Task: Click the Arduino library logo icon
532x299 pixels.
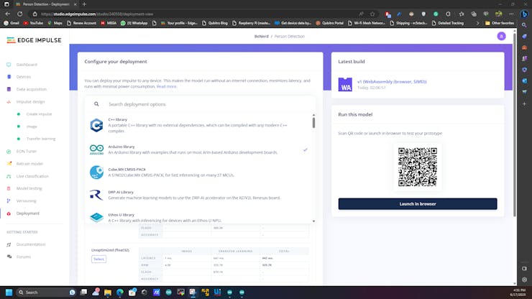Action: click(96, 149)
